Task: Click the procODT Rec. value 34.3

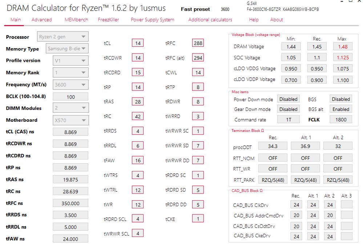Action: click(273, 146)
